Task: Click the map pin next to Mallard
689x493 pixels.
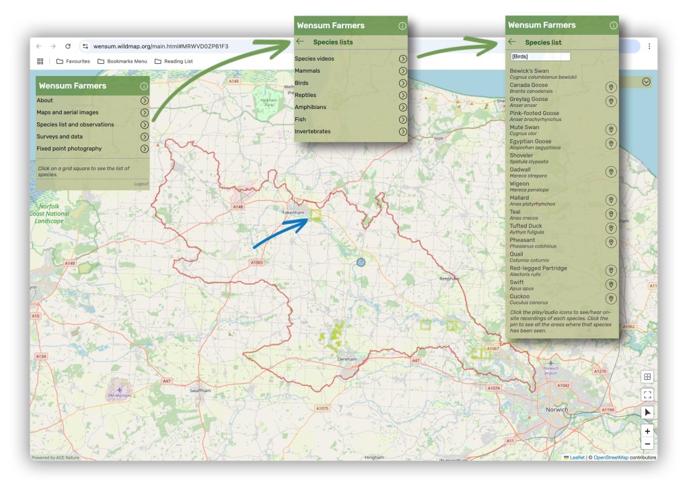Action: coord(611,200)
